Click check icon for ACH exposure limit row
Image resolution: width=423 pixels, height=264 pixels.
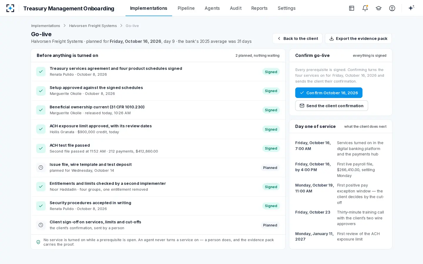(41, 129)
